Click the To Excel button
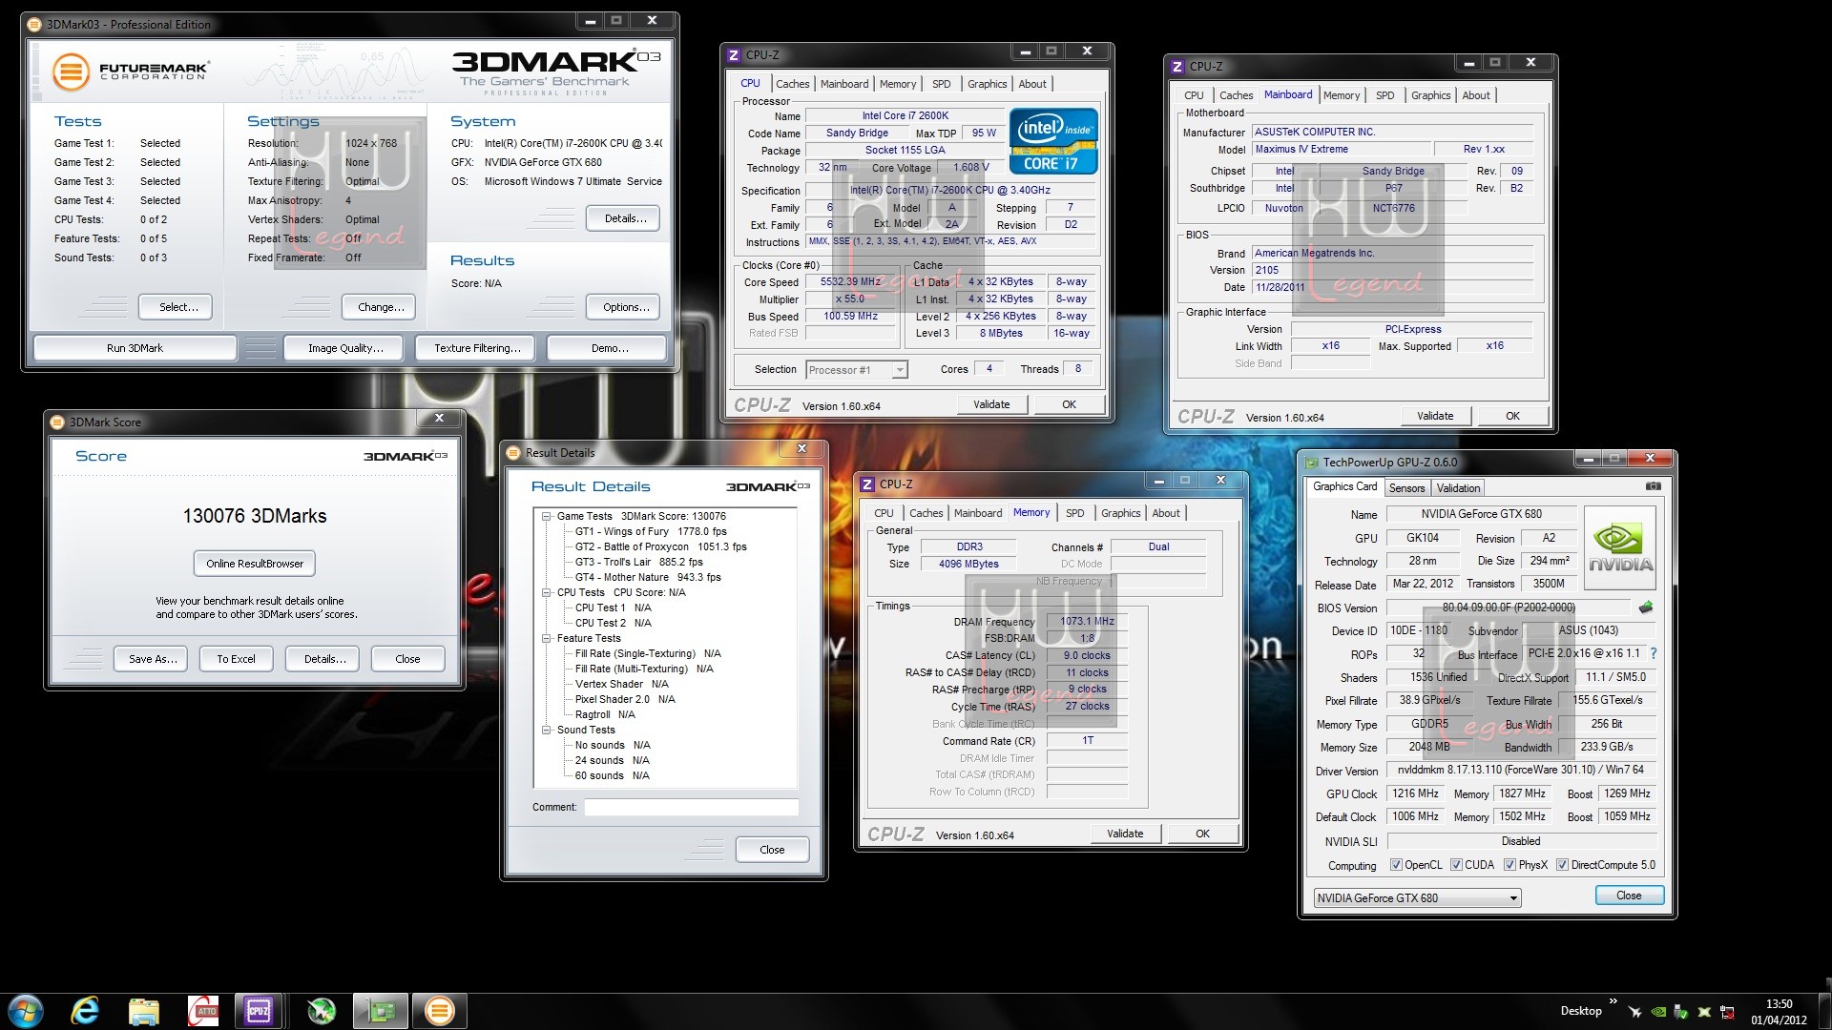1832x1030 pixels. 236,659
